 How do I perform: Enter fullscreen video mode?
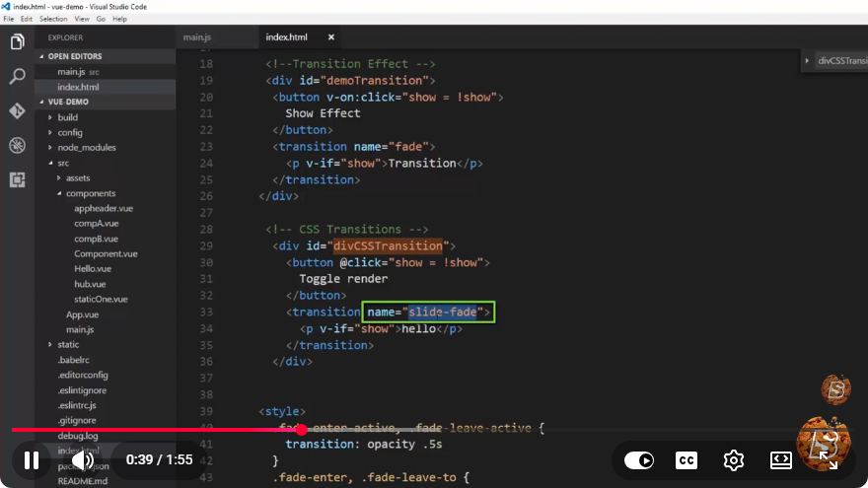click(829, 460)
